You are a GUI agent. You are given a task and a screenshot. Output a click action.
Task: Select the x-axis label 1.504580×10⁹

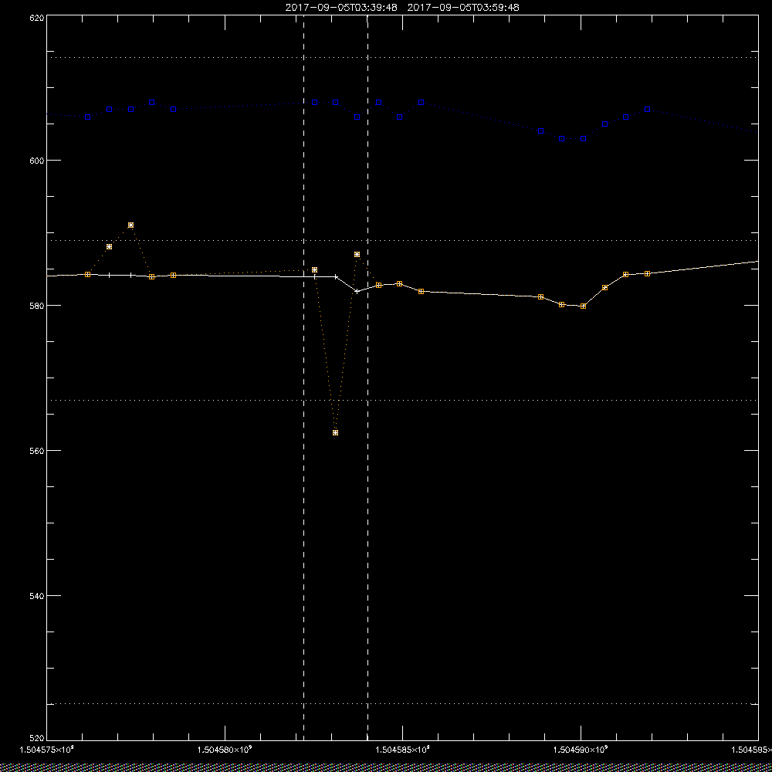(x=225, y=750)
